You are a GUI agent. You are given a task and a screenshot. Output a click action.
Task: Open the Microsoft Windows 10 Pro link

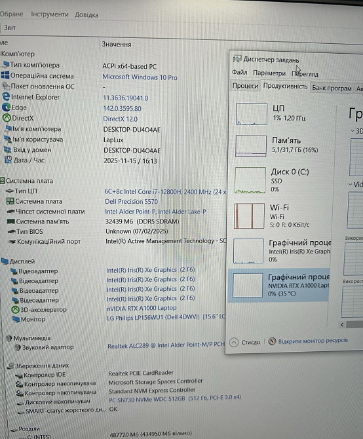tap(140, 77)
